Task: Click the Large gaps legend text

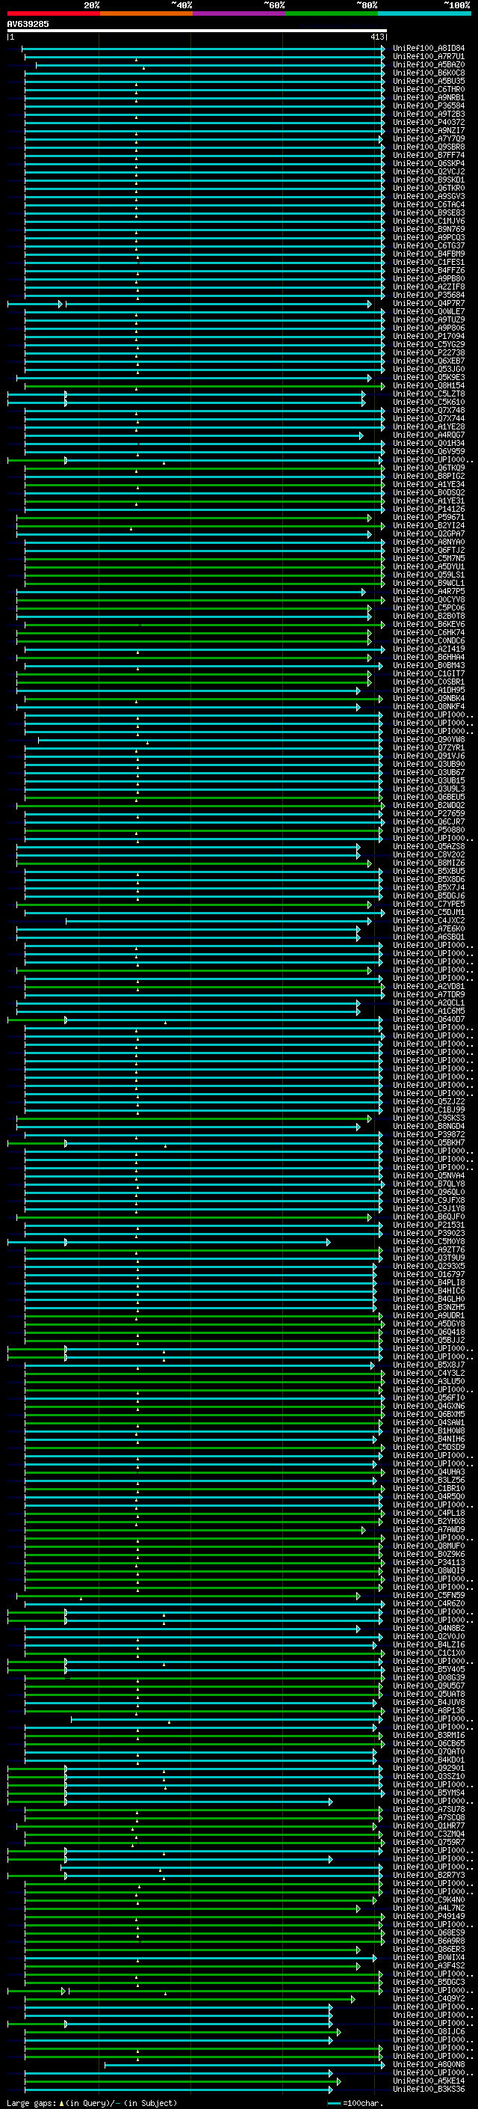Action: click(93, 2102)
